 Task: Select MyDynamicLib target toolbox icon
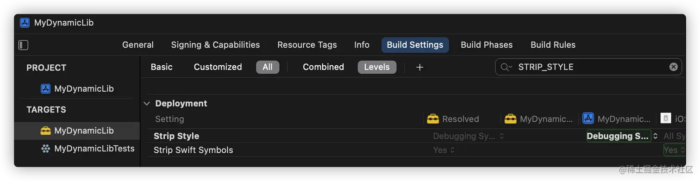[45, 131]
